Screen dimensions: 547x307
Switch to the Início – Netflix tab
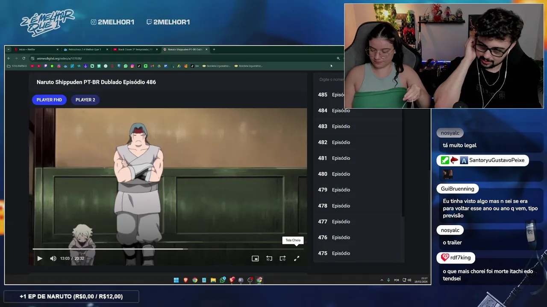pyautogui.click(x=36, y=49)
